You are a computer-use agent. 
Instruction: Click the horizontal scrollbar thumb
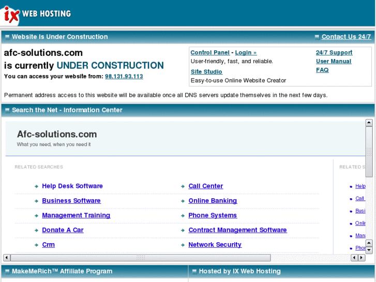141,258
